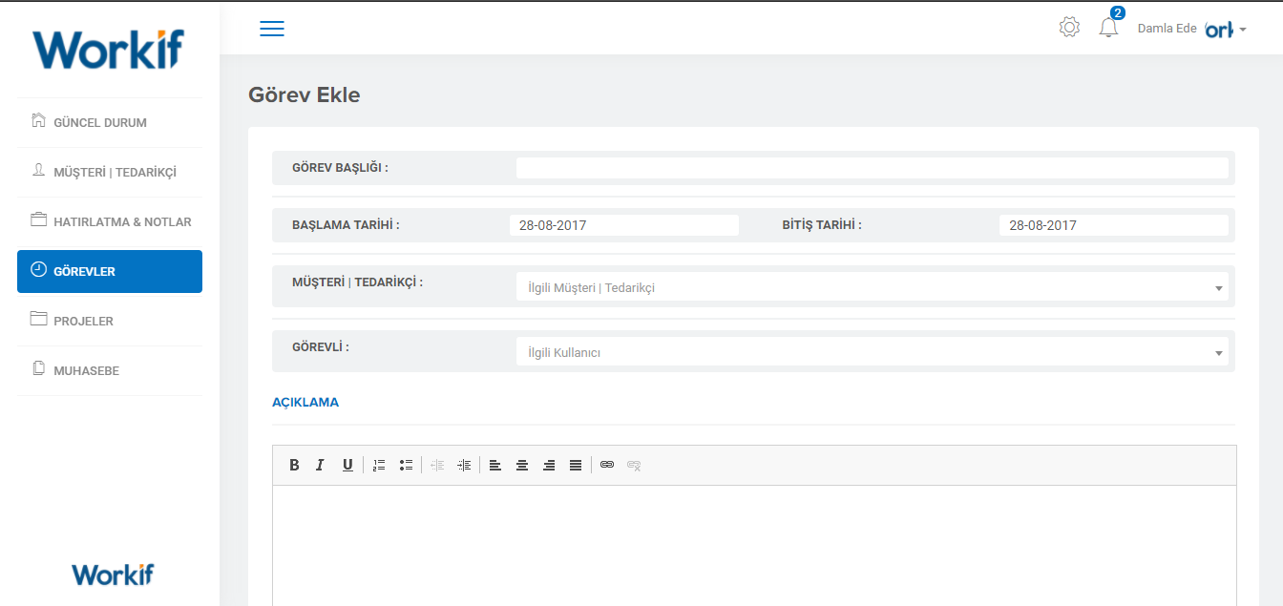Toggle bold formatting in editor
This screenshot has height=606, width=1283.
[x=294, y=465]
